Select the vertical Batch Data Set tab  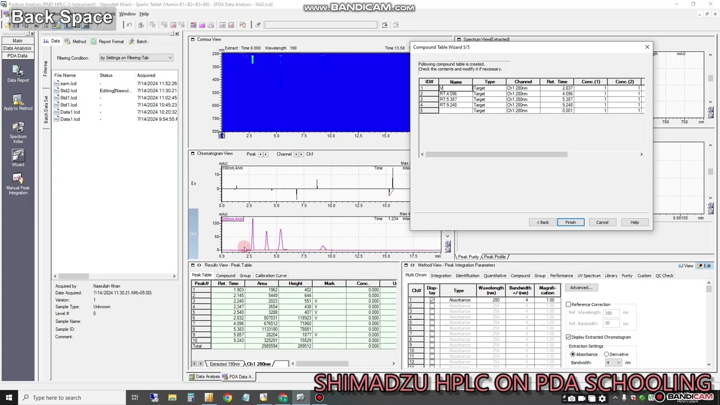tap(46, 110)
